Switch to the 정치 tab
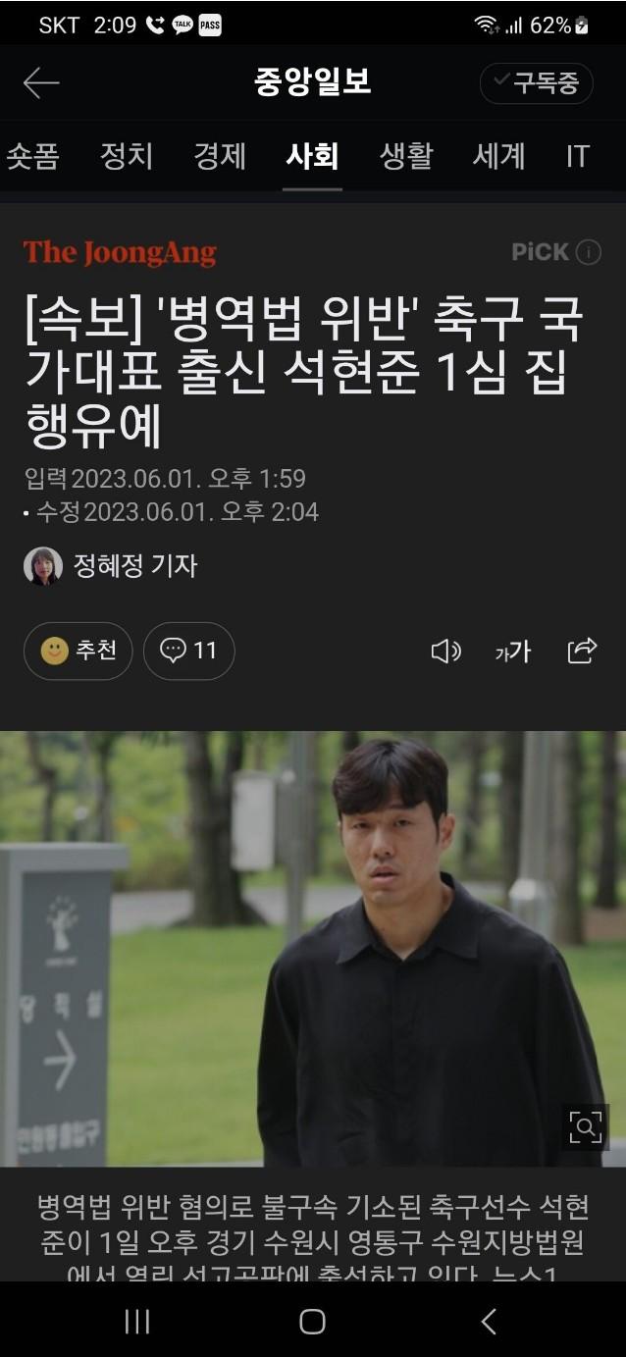 127,156
